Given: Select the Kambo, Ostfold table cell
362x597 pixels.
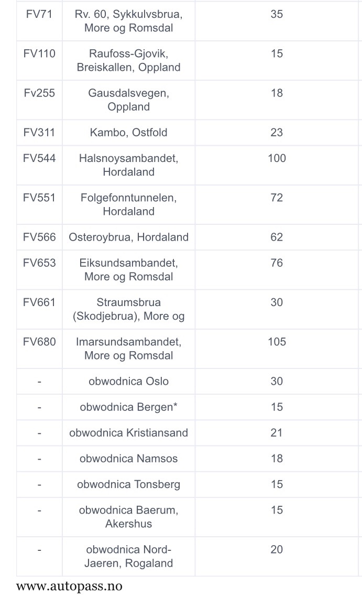Looking at the screenshot, I should click(x=129, y=133).
